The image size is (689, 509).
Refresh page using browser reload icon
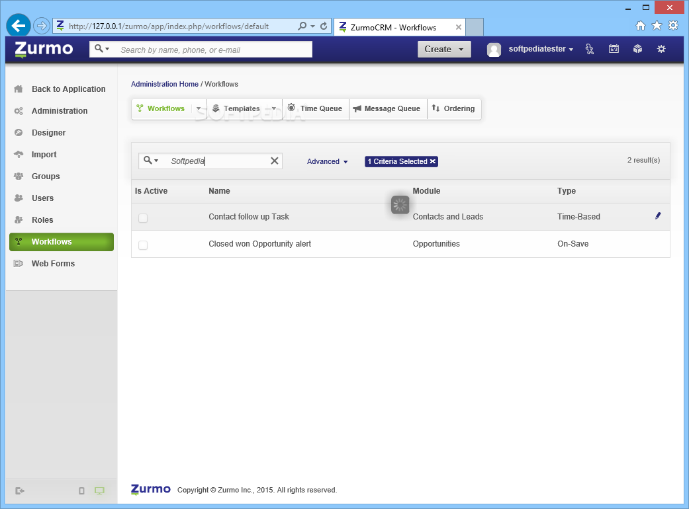[x=324, y=26]
